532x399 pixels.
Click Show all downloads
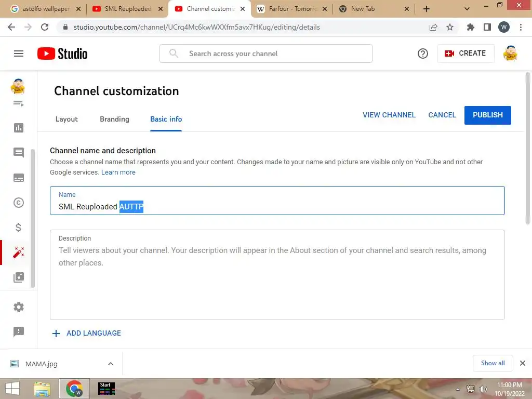tap(493, 363)
